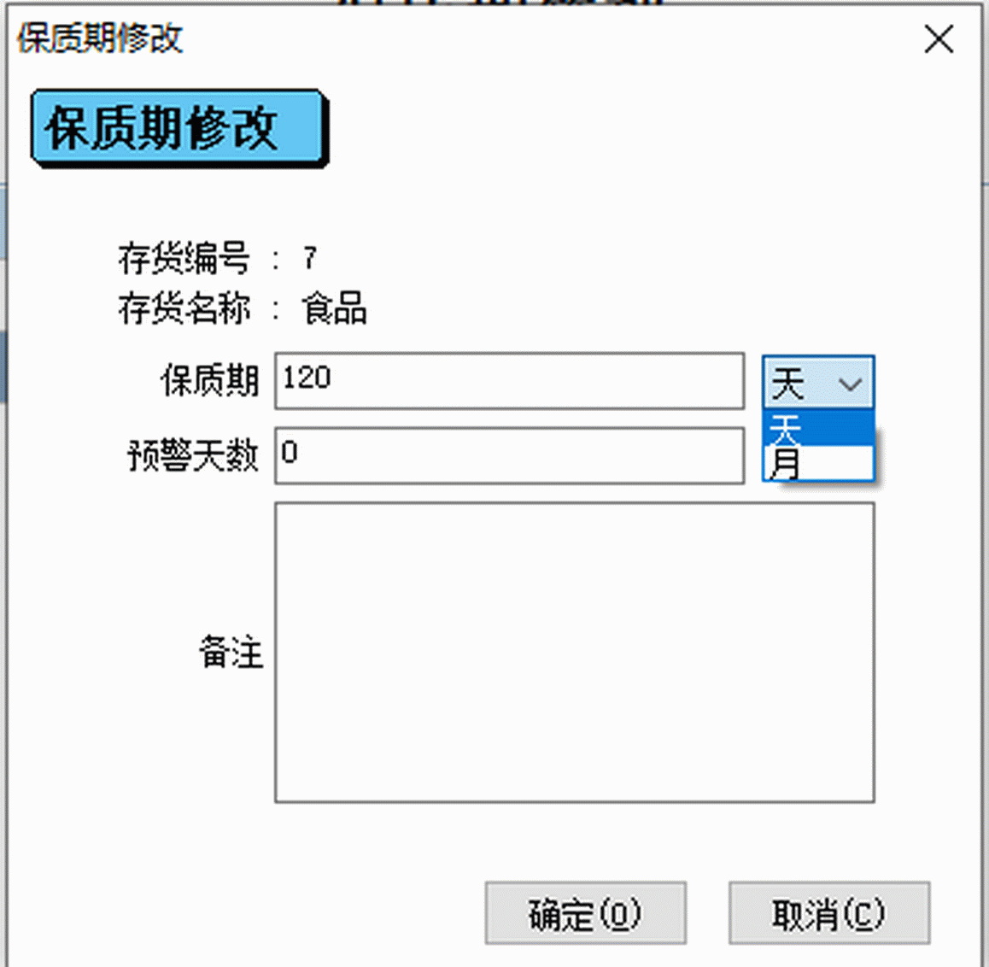Close the 保质期修改 dialog window
The image size is (989, 967).
tap(939, 39)
